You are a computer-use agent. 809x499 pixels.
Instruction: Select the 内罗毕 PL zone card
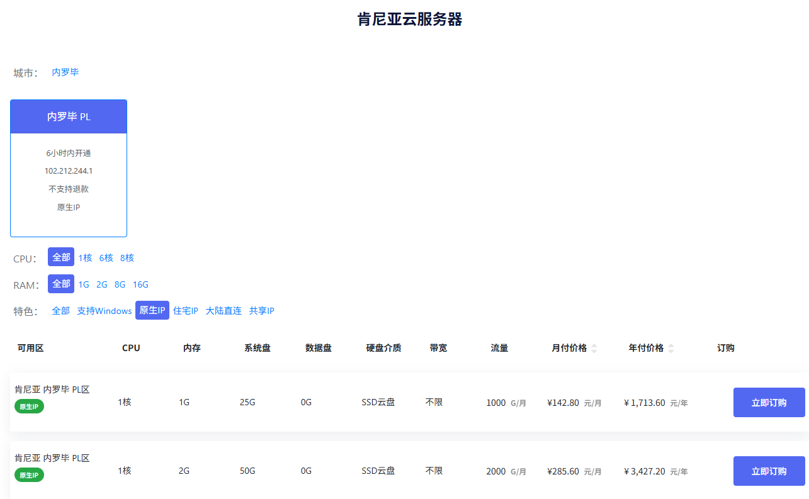[69, 168]
